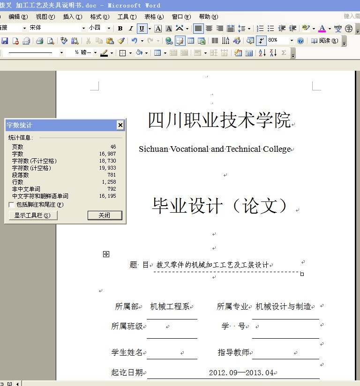Open the undo history dropdown arrow

click(142, 41)
